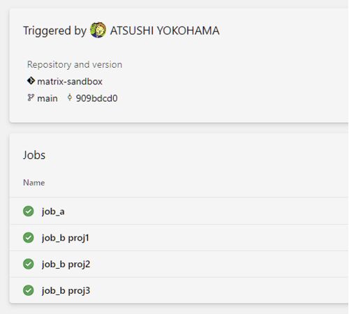Open commit 909bdcd0
349x314 pixels.
coord(97,98)
